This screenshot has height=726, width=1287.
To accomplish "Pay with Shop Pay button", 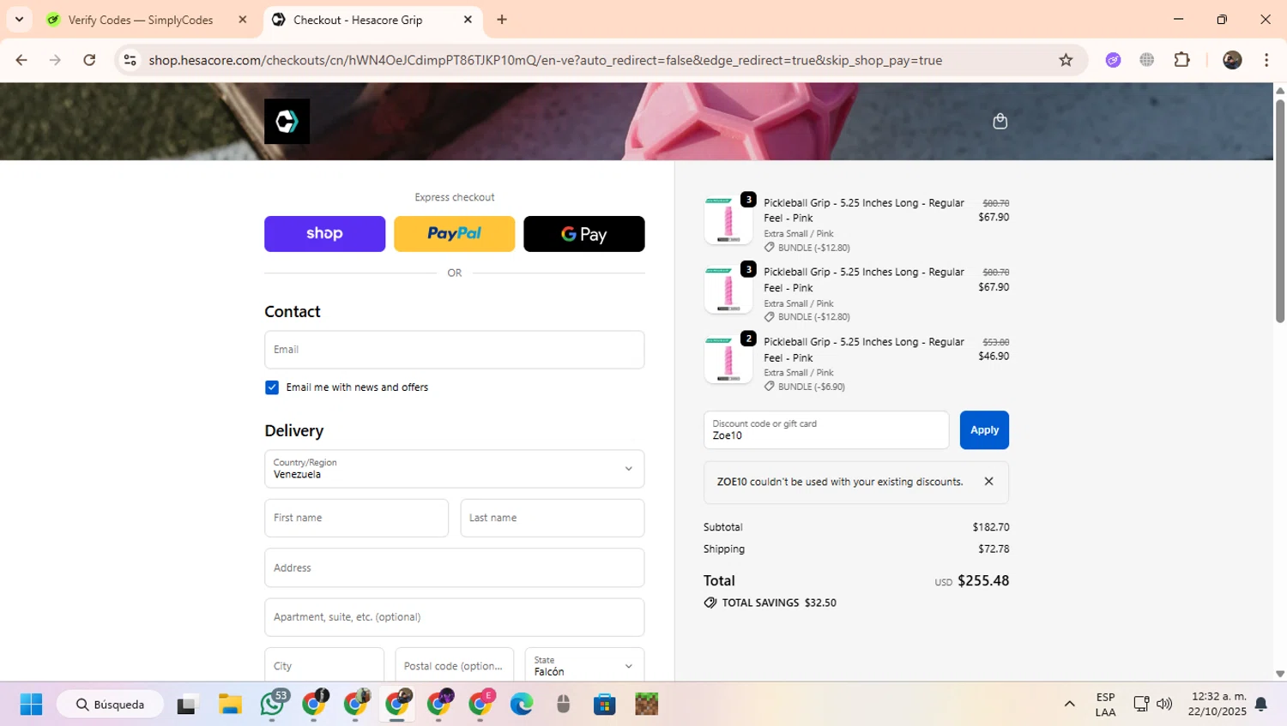I will click(325, 234).
